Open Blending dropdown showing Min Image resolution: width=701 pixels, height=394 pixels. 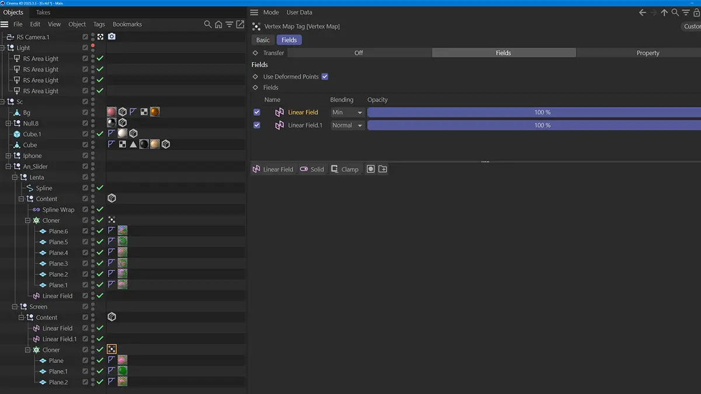click(348, 112)
